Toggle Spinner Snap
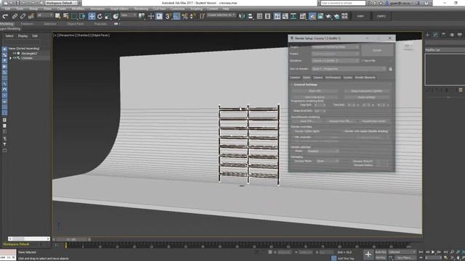This screenshot has height=261, width=465. click(193, 16)
